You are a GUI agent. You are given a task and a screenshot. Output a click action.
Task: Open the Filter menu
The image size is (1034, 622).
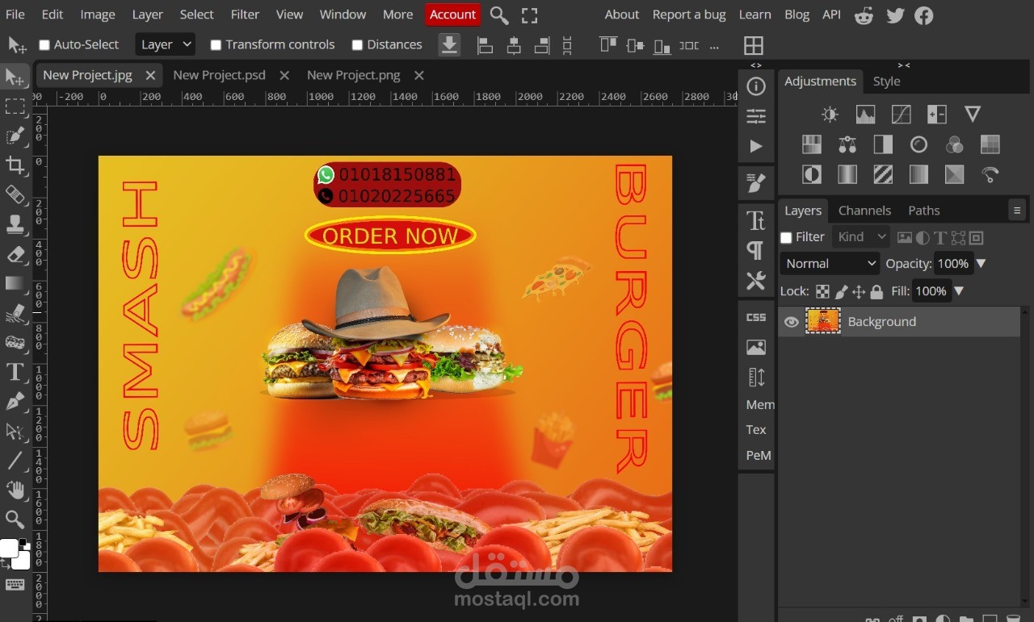(x=245, y=15)
